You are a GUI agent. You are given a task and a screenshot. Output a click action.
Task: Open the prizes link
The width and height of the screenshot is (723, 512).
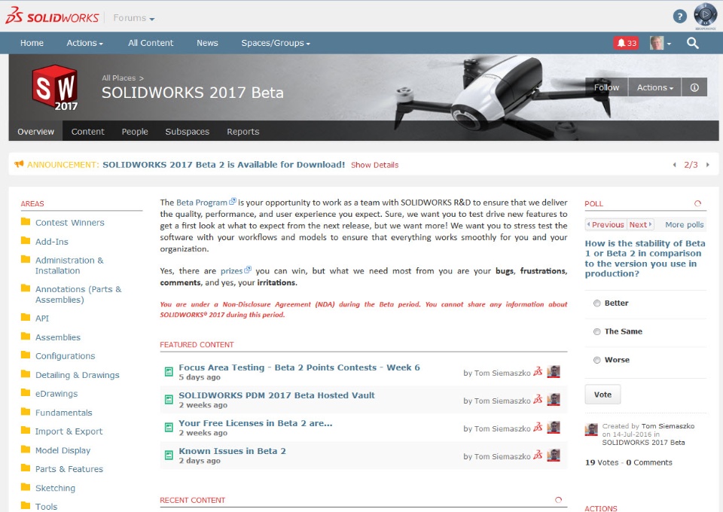pos(231,270)
